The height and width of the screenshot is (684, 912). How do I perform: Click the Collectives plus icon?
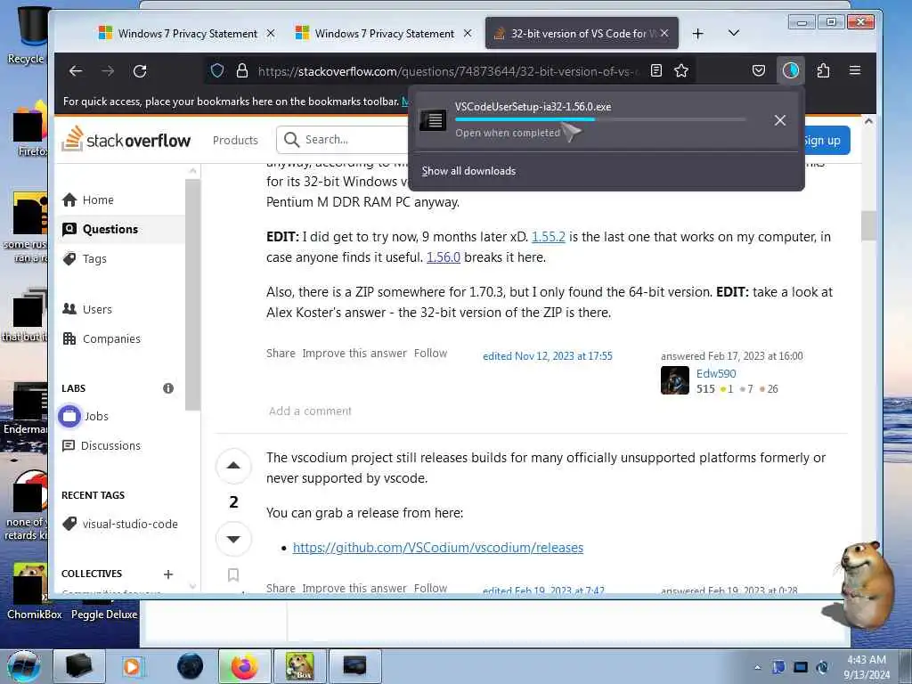coord(168,574)
